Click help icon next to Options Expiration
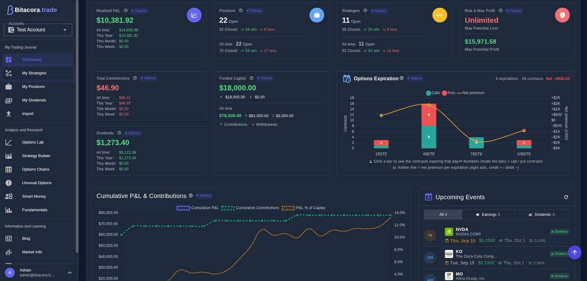 tap(402, 78)
